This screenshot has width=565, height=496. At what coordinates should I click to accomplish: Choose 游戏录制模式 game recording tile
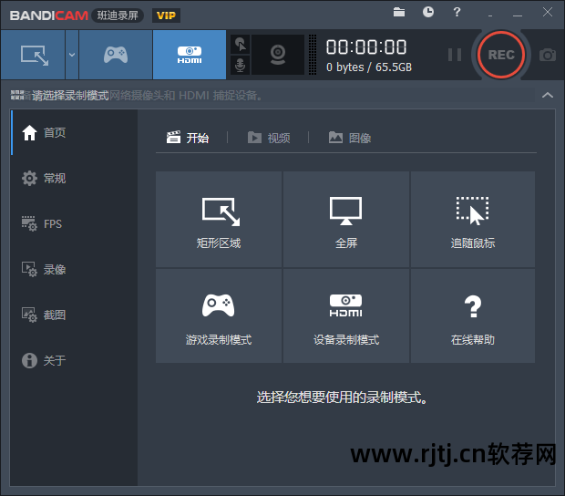[x=219, y=315]
